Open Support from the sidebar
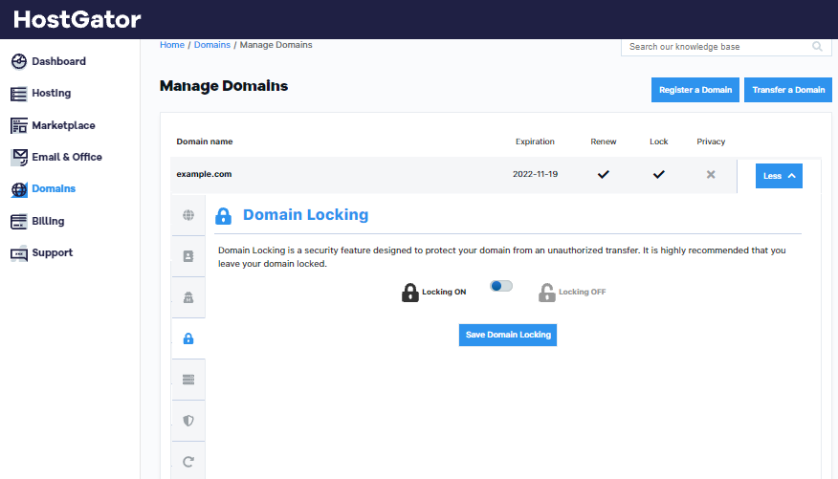 [42, 253]
